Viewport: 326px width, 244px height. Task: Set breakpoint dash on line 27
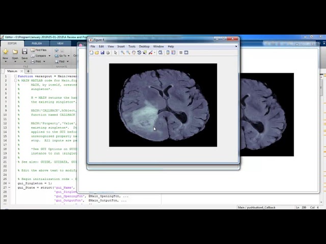coord(9,188)
